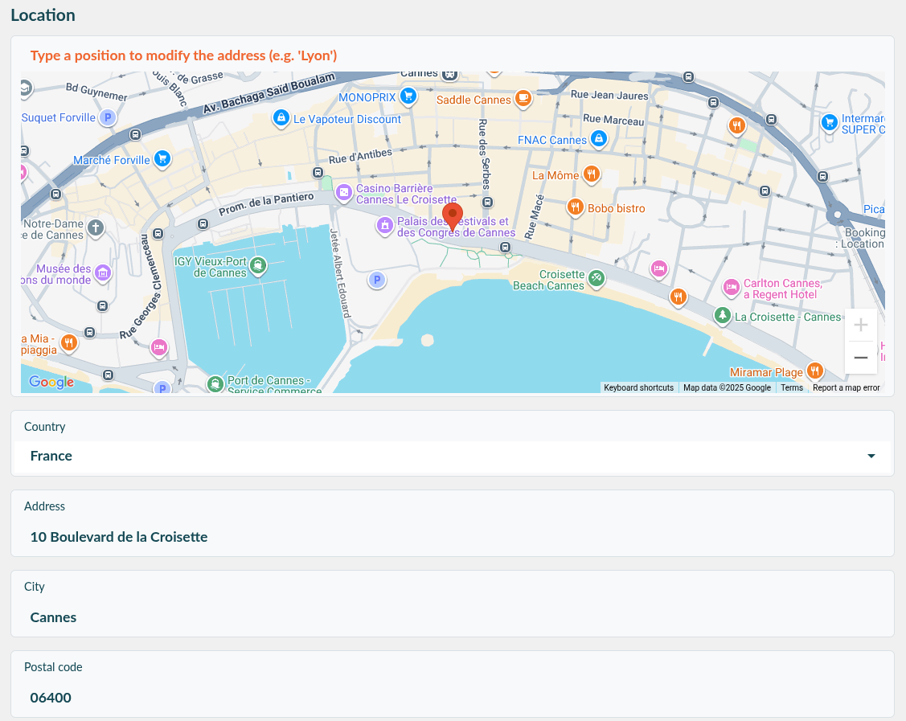Click the MONOPRIX supermarket cart icon
906x721 pixels.
pos(408,96)
